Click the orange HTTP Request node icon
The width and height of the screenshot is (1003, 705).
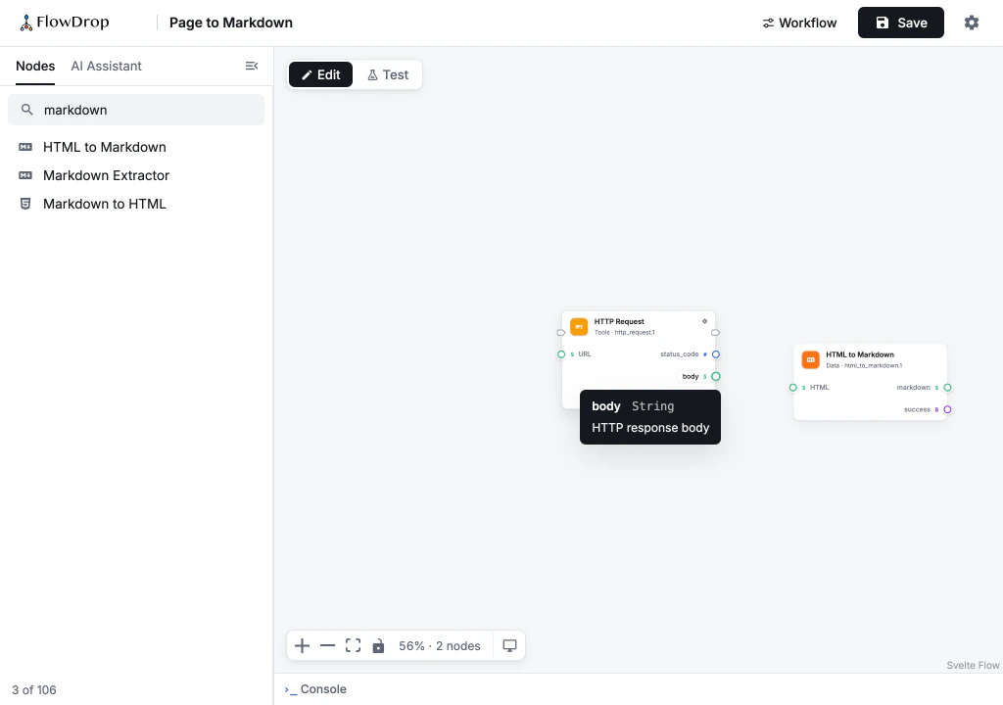[579, 327]
